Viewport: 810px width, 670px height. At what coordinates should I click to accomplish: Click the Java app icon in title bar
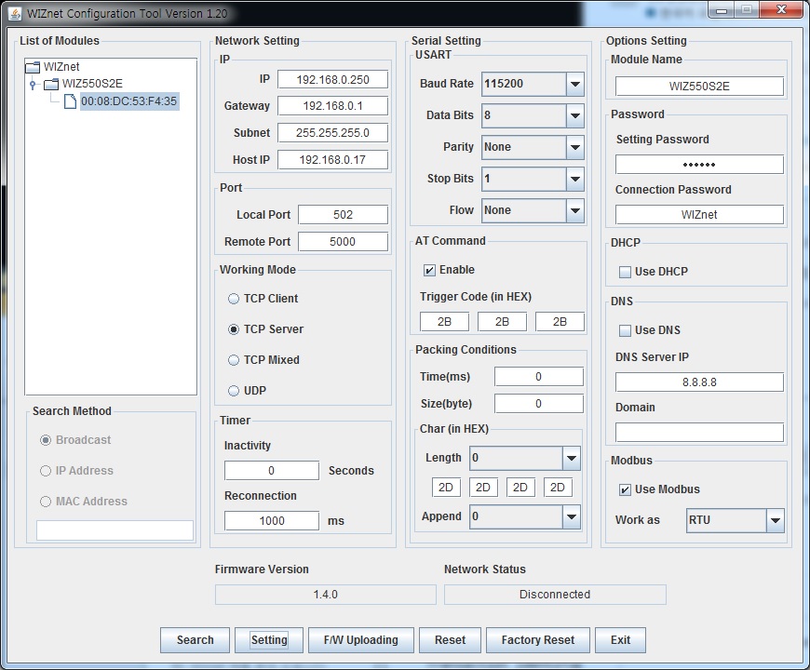(x=15, y=13)
